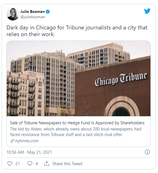Click Share this Tweet
This screenshot has height=173, width=158.
click(67, 163)
